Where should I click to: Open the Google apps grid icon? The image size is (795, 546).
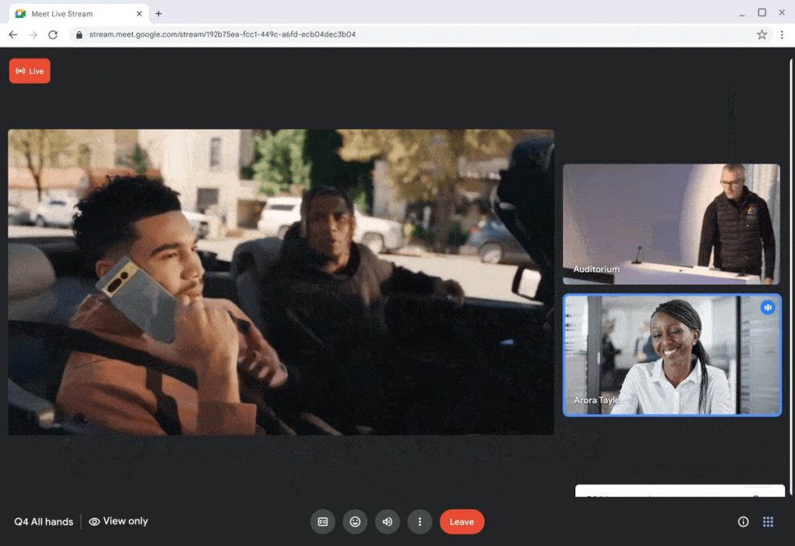pyautogui.click(x=769, y=521)
